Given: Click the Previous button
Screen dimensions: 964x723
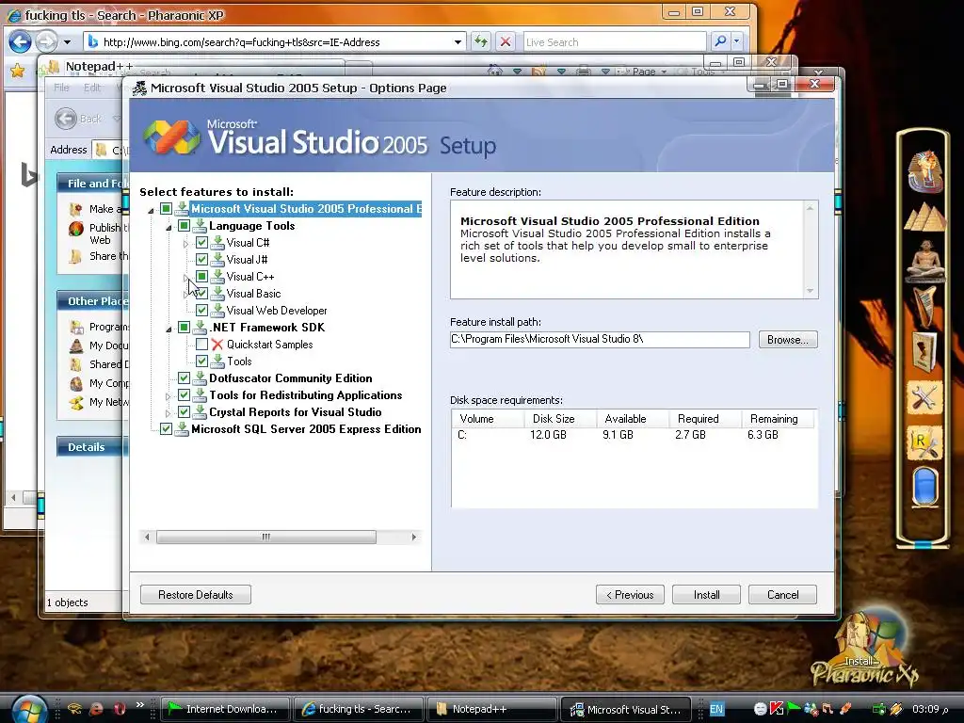Looking at the screenshot, I should click(630, 595).
